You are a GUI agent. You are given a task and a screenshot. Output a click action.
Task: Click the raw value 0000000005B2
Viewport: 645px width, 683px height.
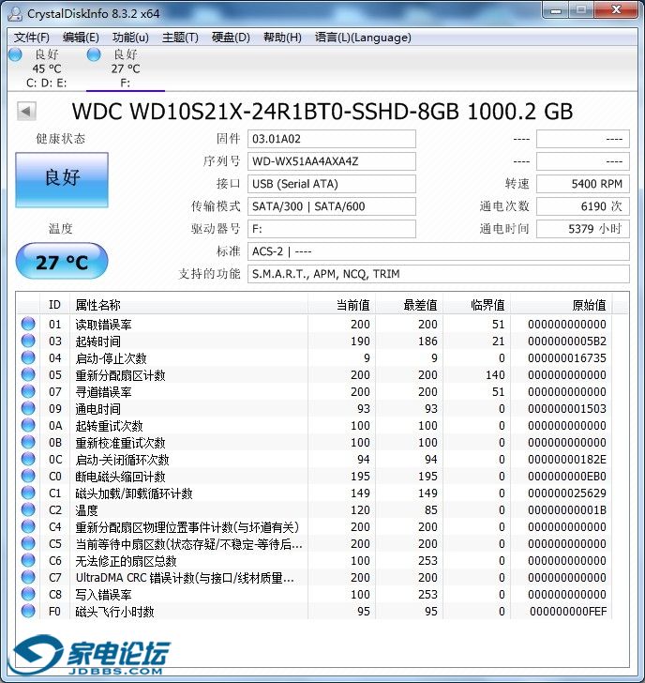567,341
